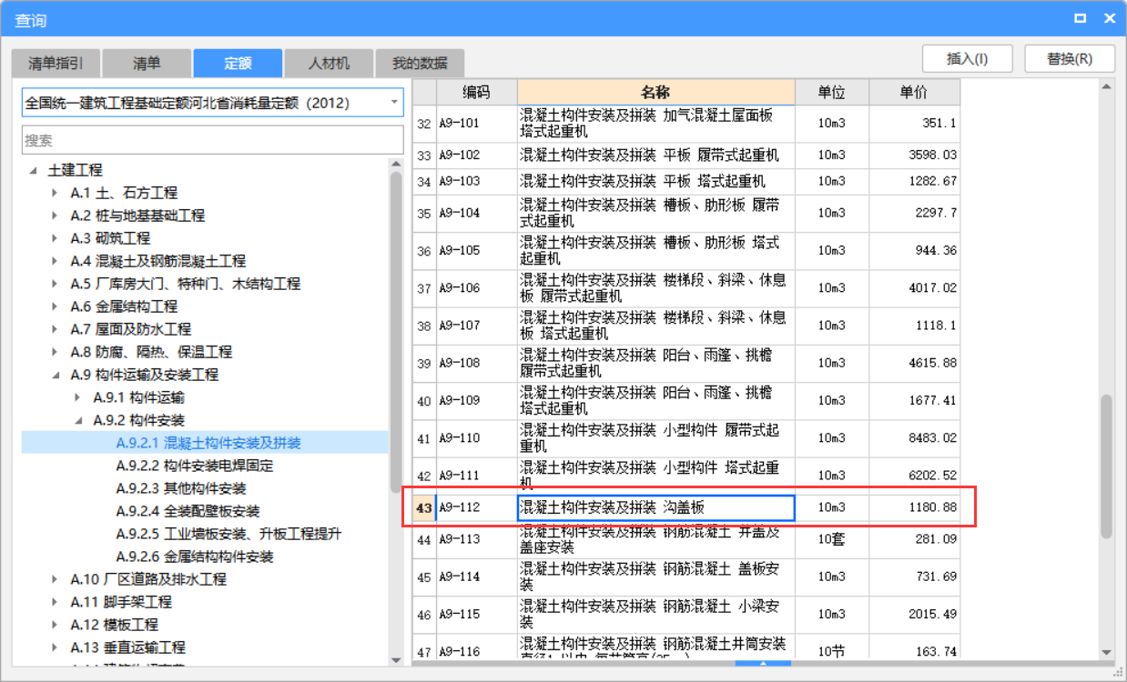Click the scroll-down arrow of the table

tap(1106, 651)
